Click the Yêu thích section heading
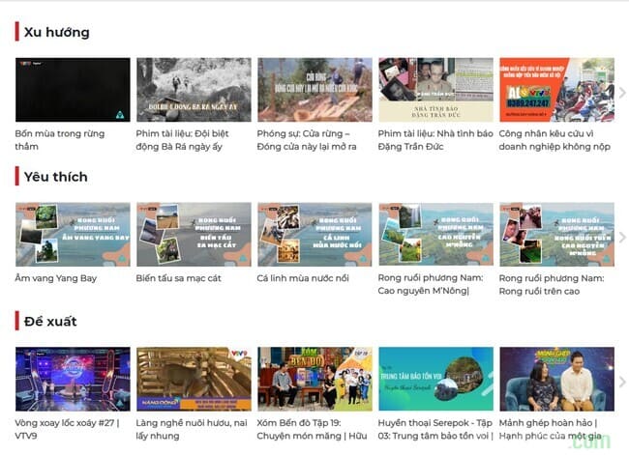Viewport: 629px width, 455px height. [x=56, y=177]
